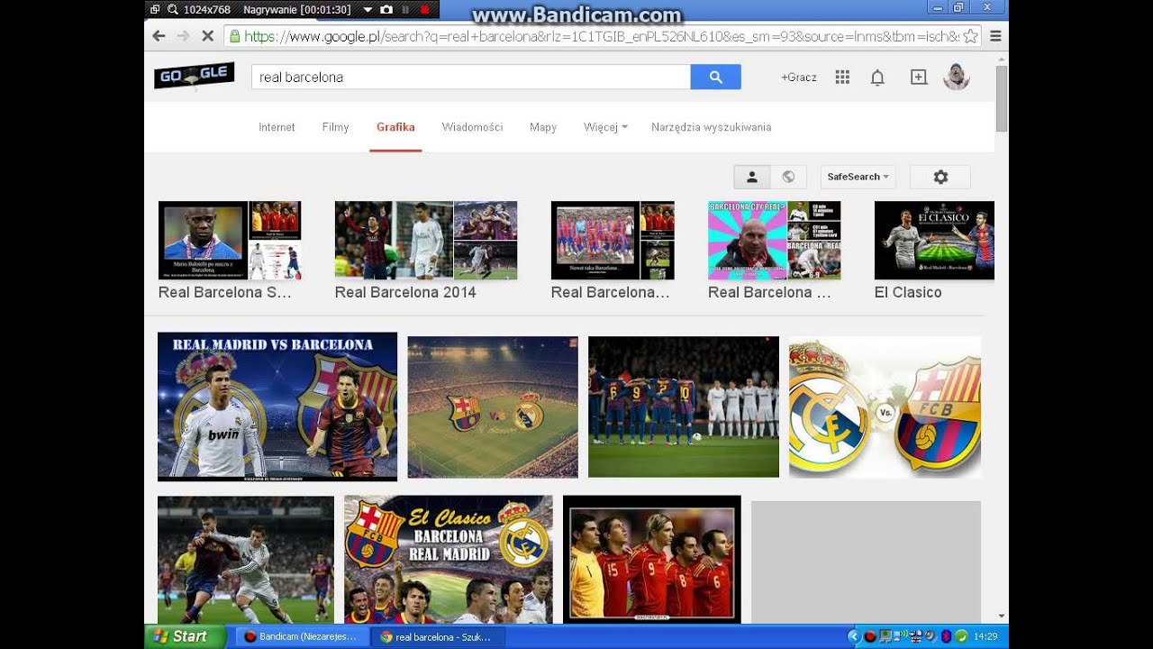This screenshot has width=1153, height=649.
Task: Switch to Internet search tab
Action: point(277,127)
